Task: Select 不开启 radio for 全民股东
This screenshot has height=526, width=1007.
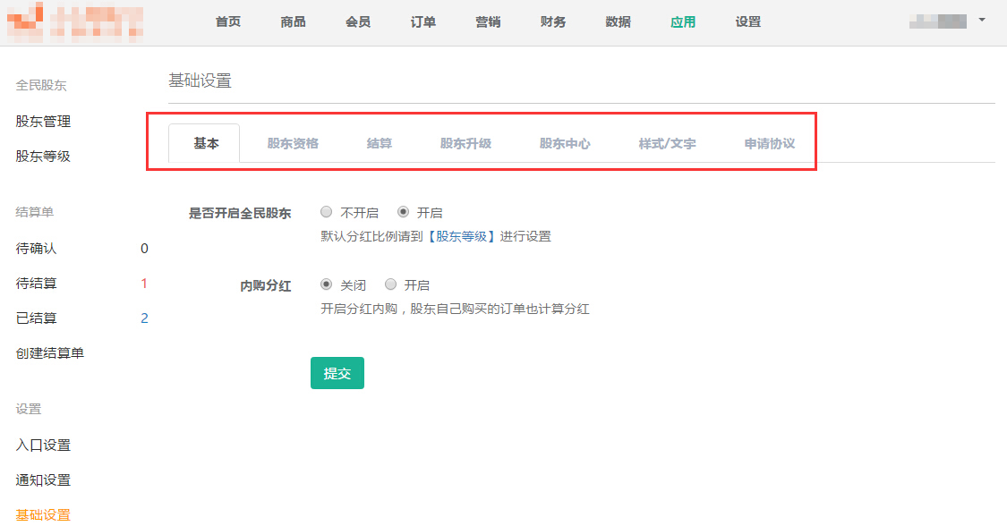Action: (x=327, y=213)
